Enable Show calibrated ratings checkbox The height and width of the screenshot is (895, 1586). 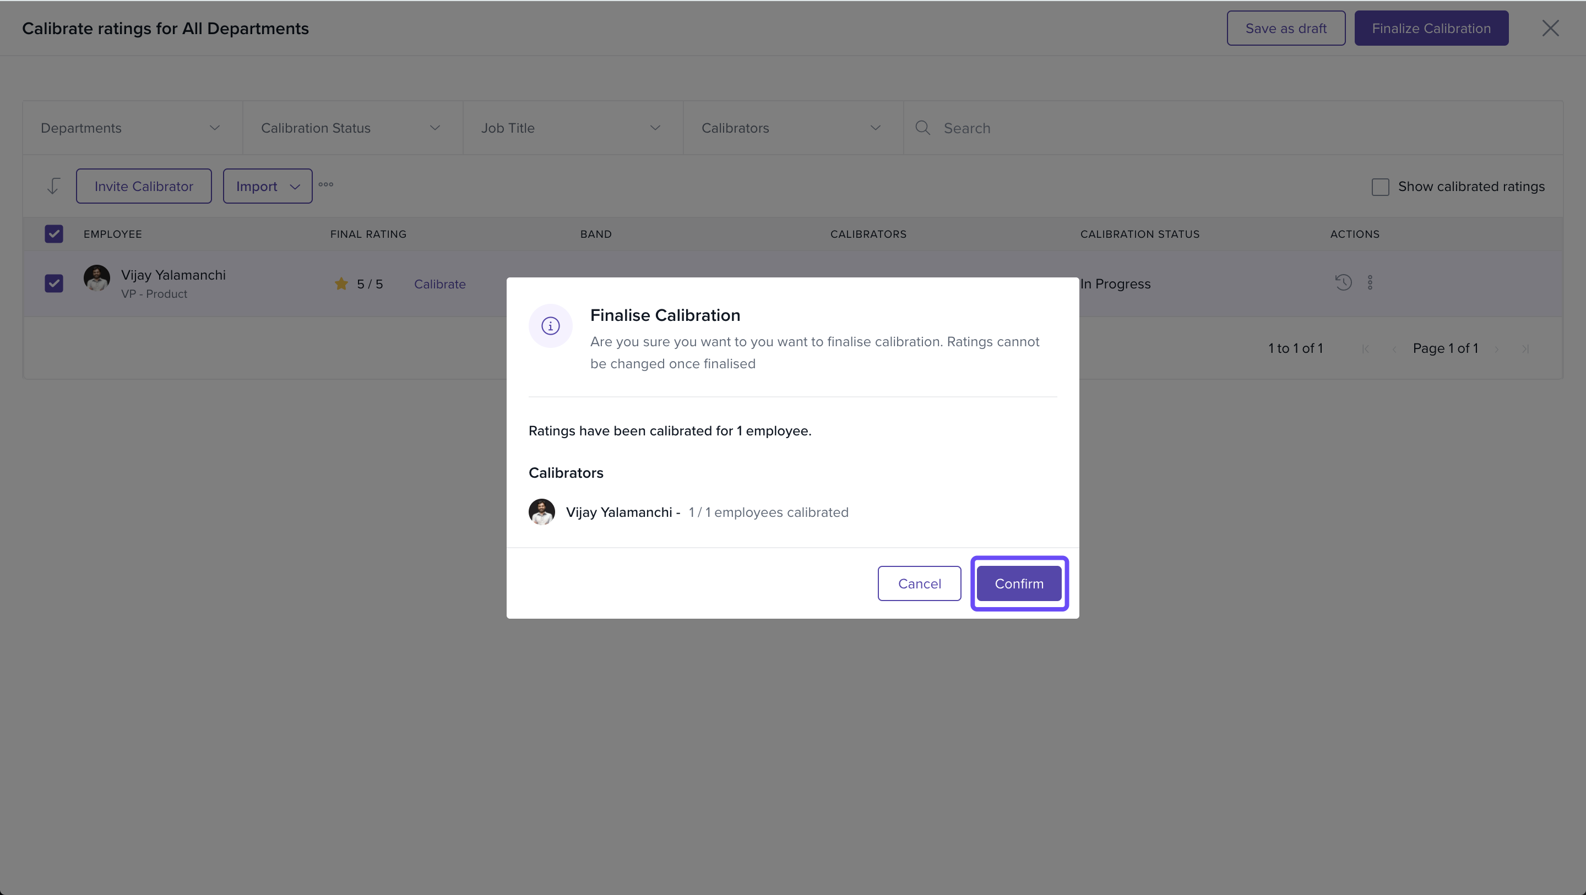coord(1381,187)
